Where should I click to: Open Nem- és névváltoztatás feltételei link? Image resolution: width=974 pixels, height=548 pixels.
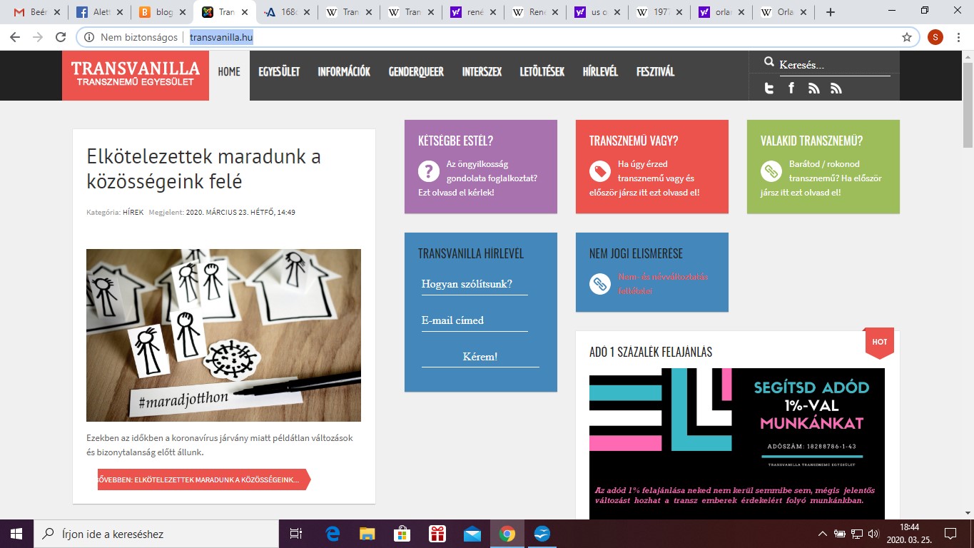pos(663,284)
